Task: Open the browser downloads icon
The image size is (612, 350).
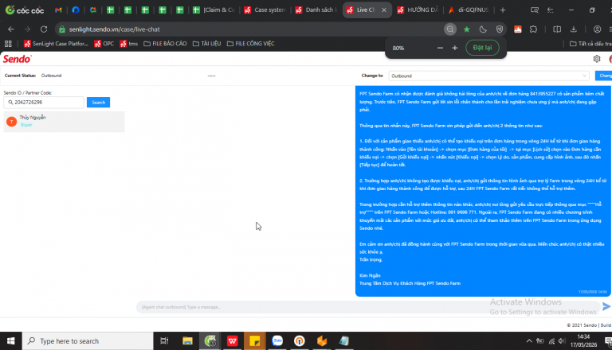Action: [x=574, y=29]
